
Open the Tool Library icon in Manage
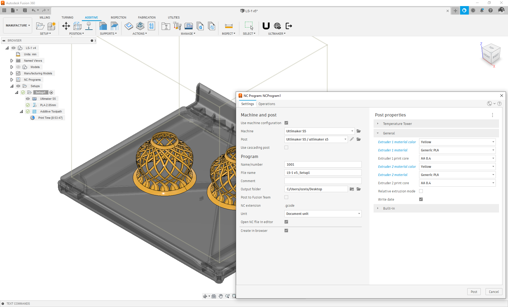[177, 26]
